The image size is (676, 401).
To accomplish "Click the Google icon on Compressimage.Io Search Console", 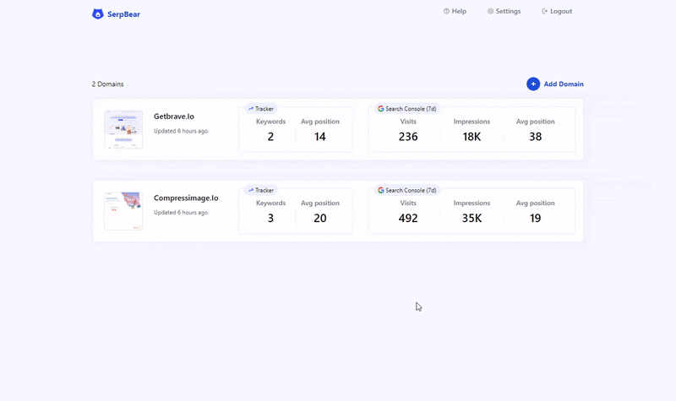I will [381, 190].
